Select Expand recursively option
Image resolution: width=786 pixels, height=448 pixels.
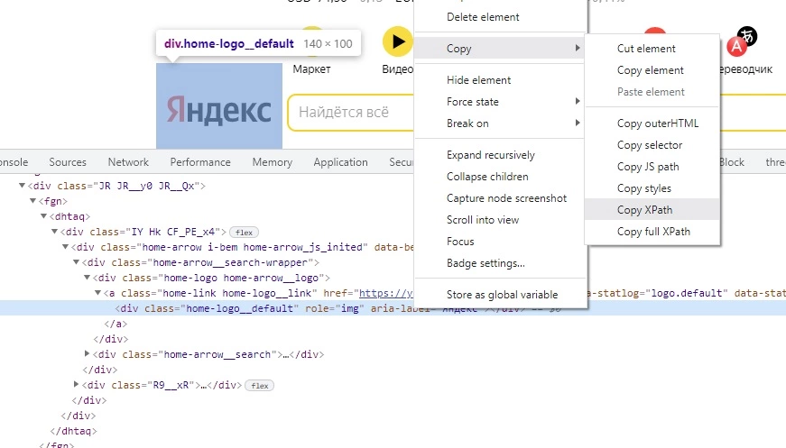point(500,155)
